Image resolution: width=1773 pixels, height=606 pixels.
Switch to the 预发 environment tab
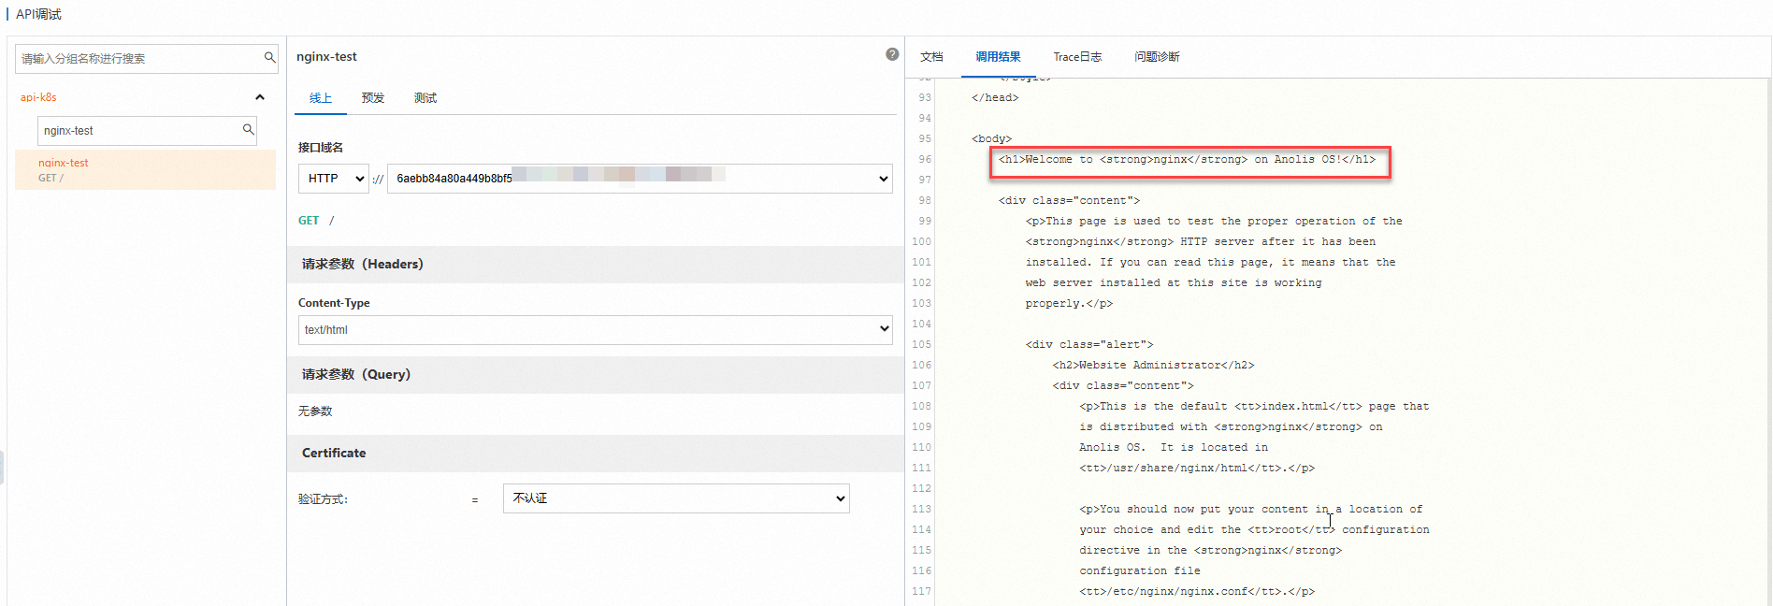(x=373, y=98)
